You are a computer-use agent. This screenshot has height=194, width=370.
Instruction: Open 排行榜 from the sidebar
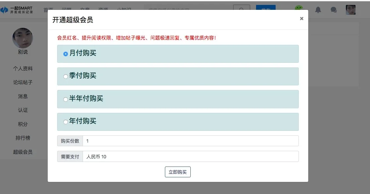coord(23,138)
